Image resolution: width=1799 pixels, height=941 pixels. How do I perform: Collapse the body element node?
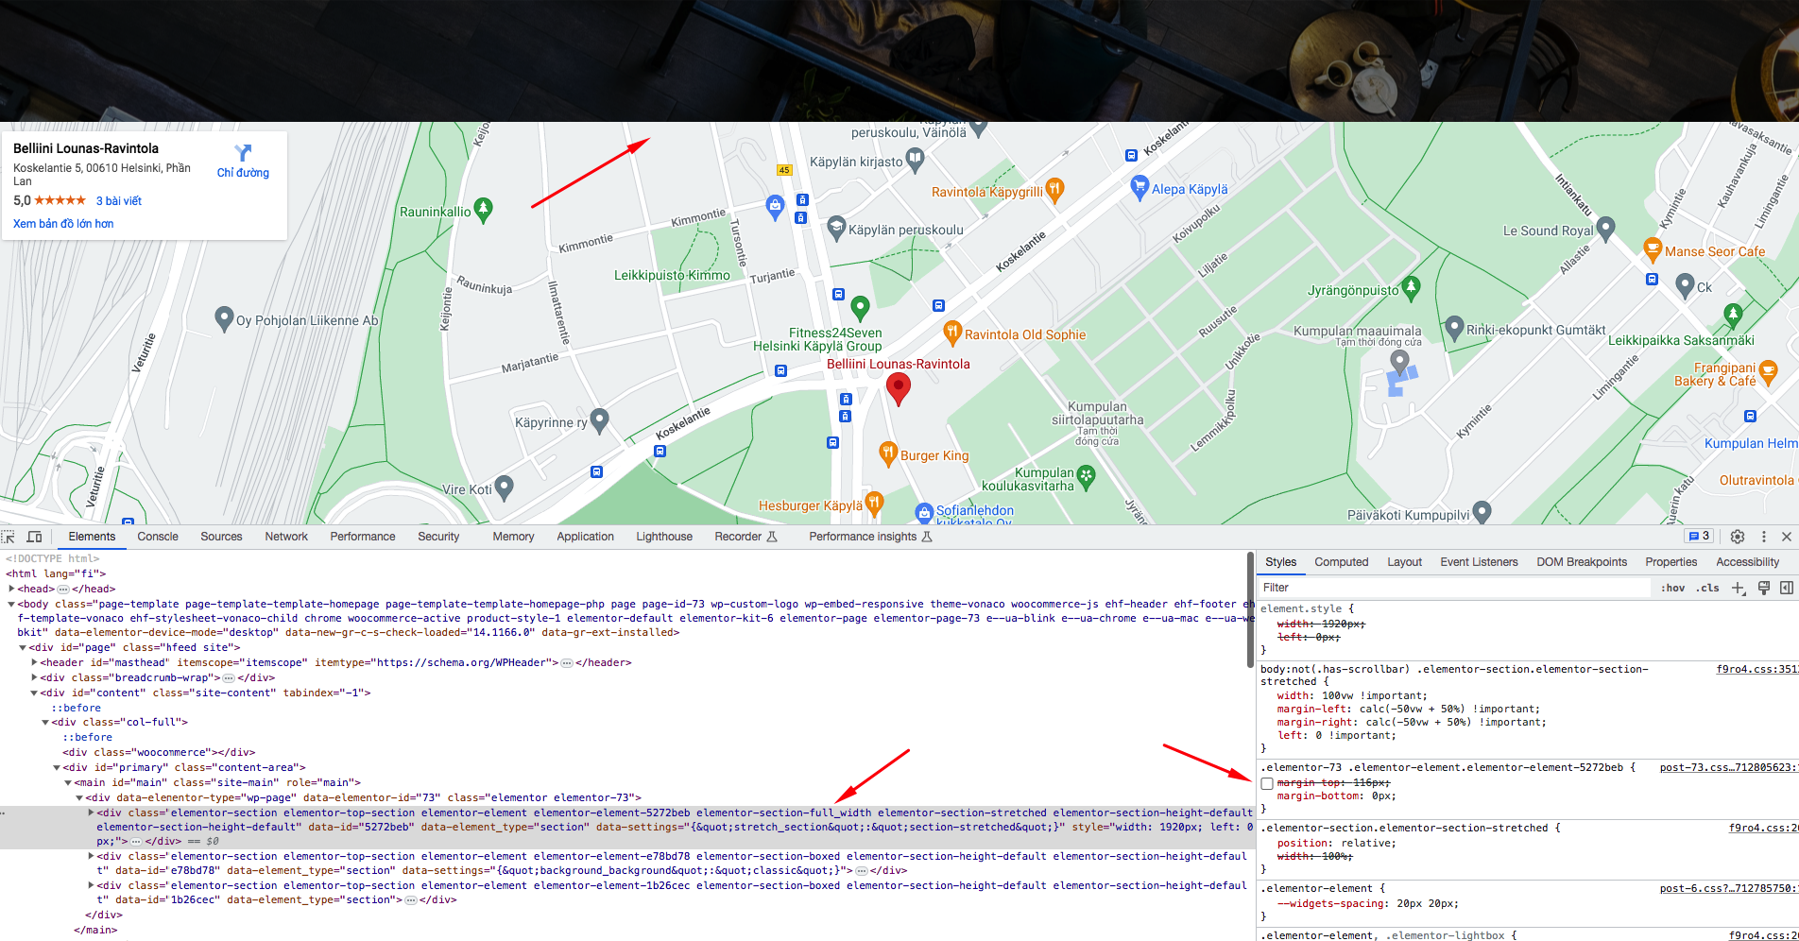click(x=12, y=604)
